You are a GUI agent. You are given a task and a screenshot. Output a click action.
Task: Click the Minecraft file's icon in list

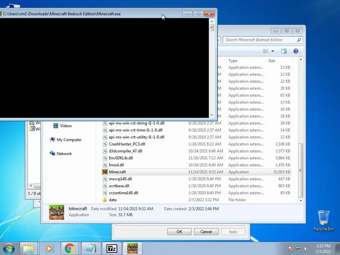[x=105, y=172]
